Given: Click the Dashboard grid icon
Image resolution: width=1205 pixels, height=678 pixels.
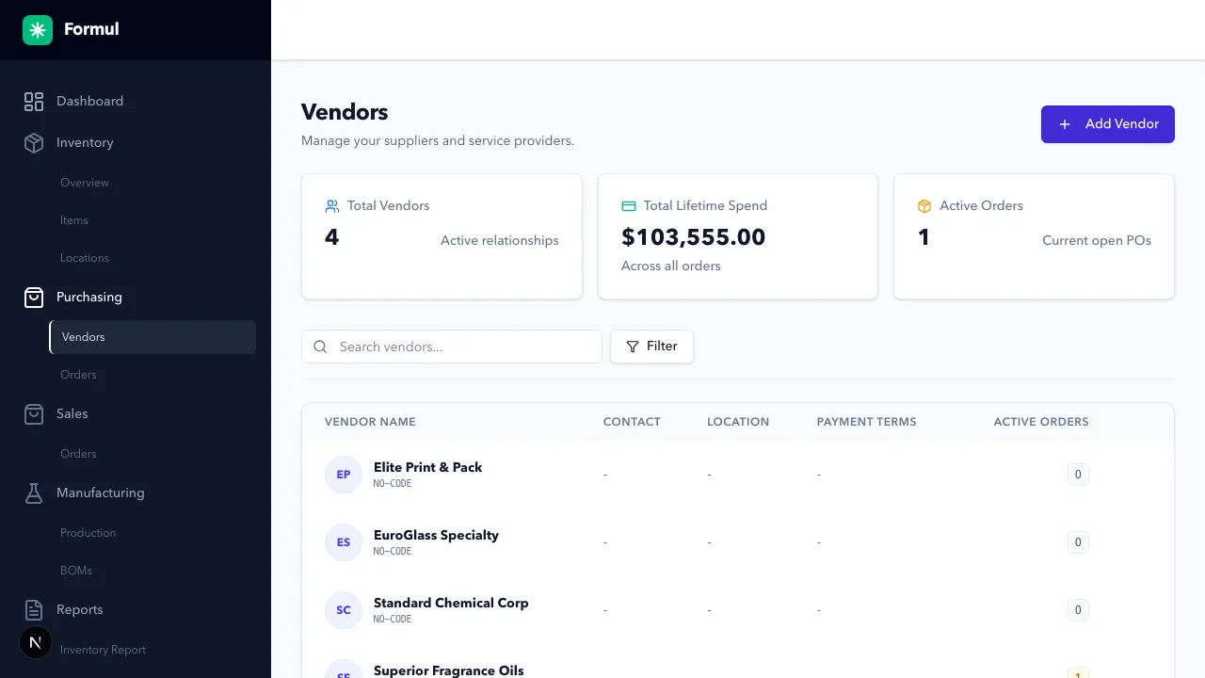Looking at the screenshot, I should pyautogui.click(x=34, y=102).
